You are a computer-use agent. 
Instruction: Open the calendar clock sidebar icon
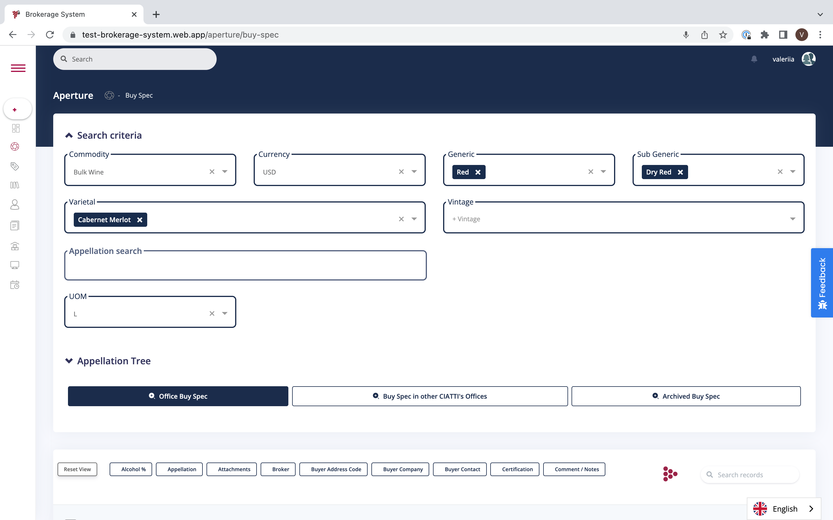pos(15,285)
